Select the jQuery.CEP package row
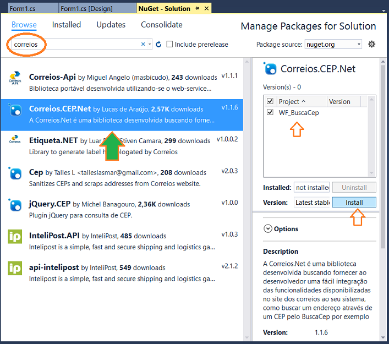Screen dimensions: 389x344 tap(122, 210)
